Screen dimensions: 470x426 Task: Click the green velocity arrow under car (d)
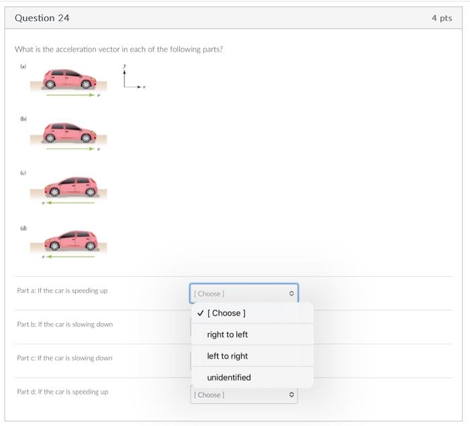coord(70,257)
